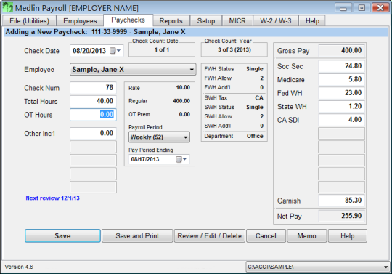Click the Garnish amount 85.30

point(341,201)
